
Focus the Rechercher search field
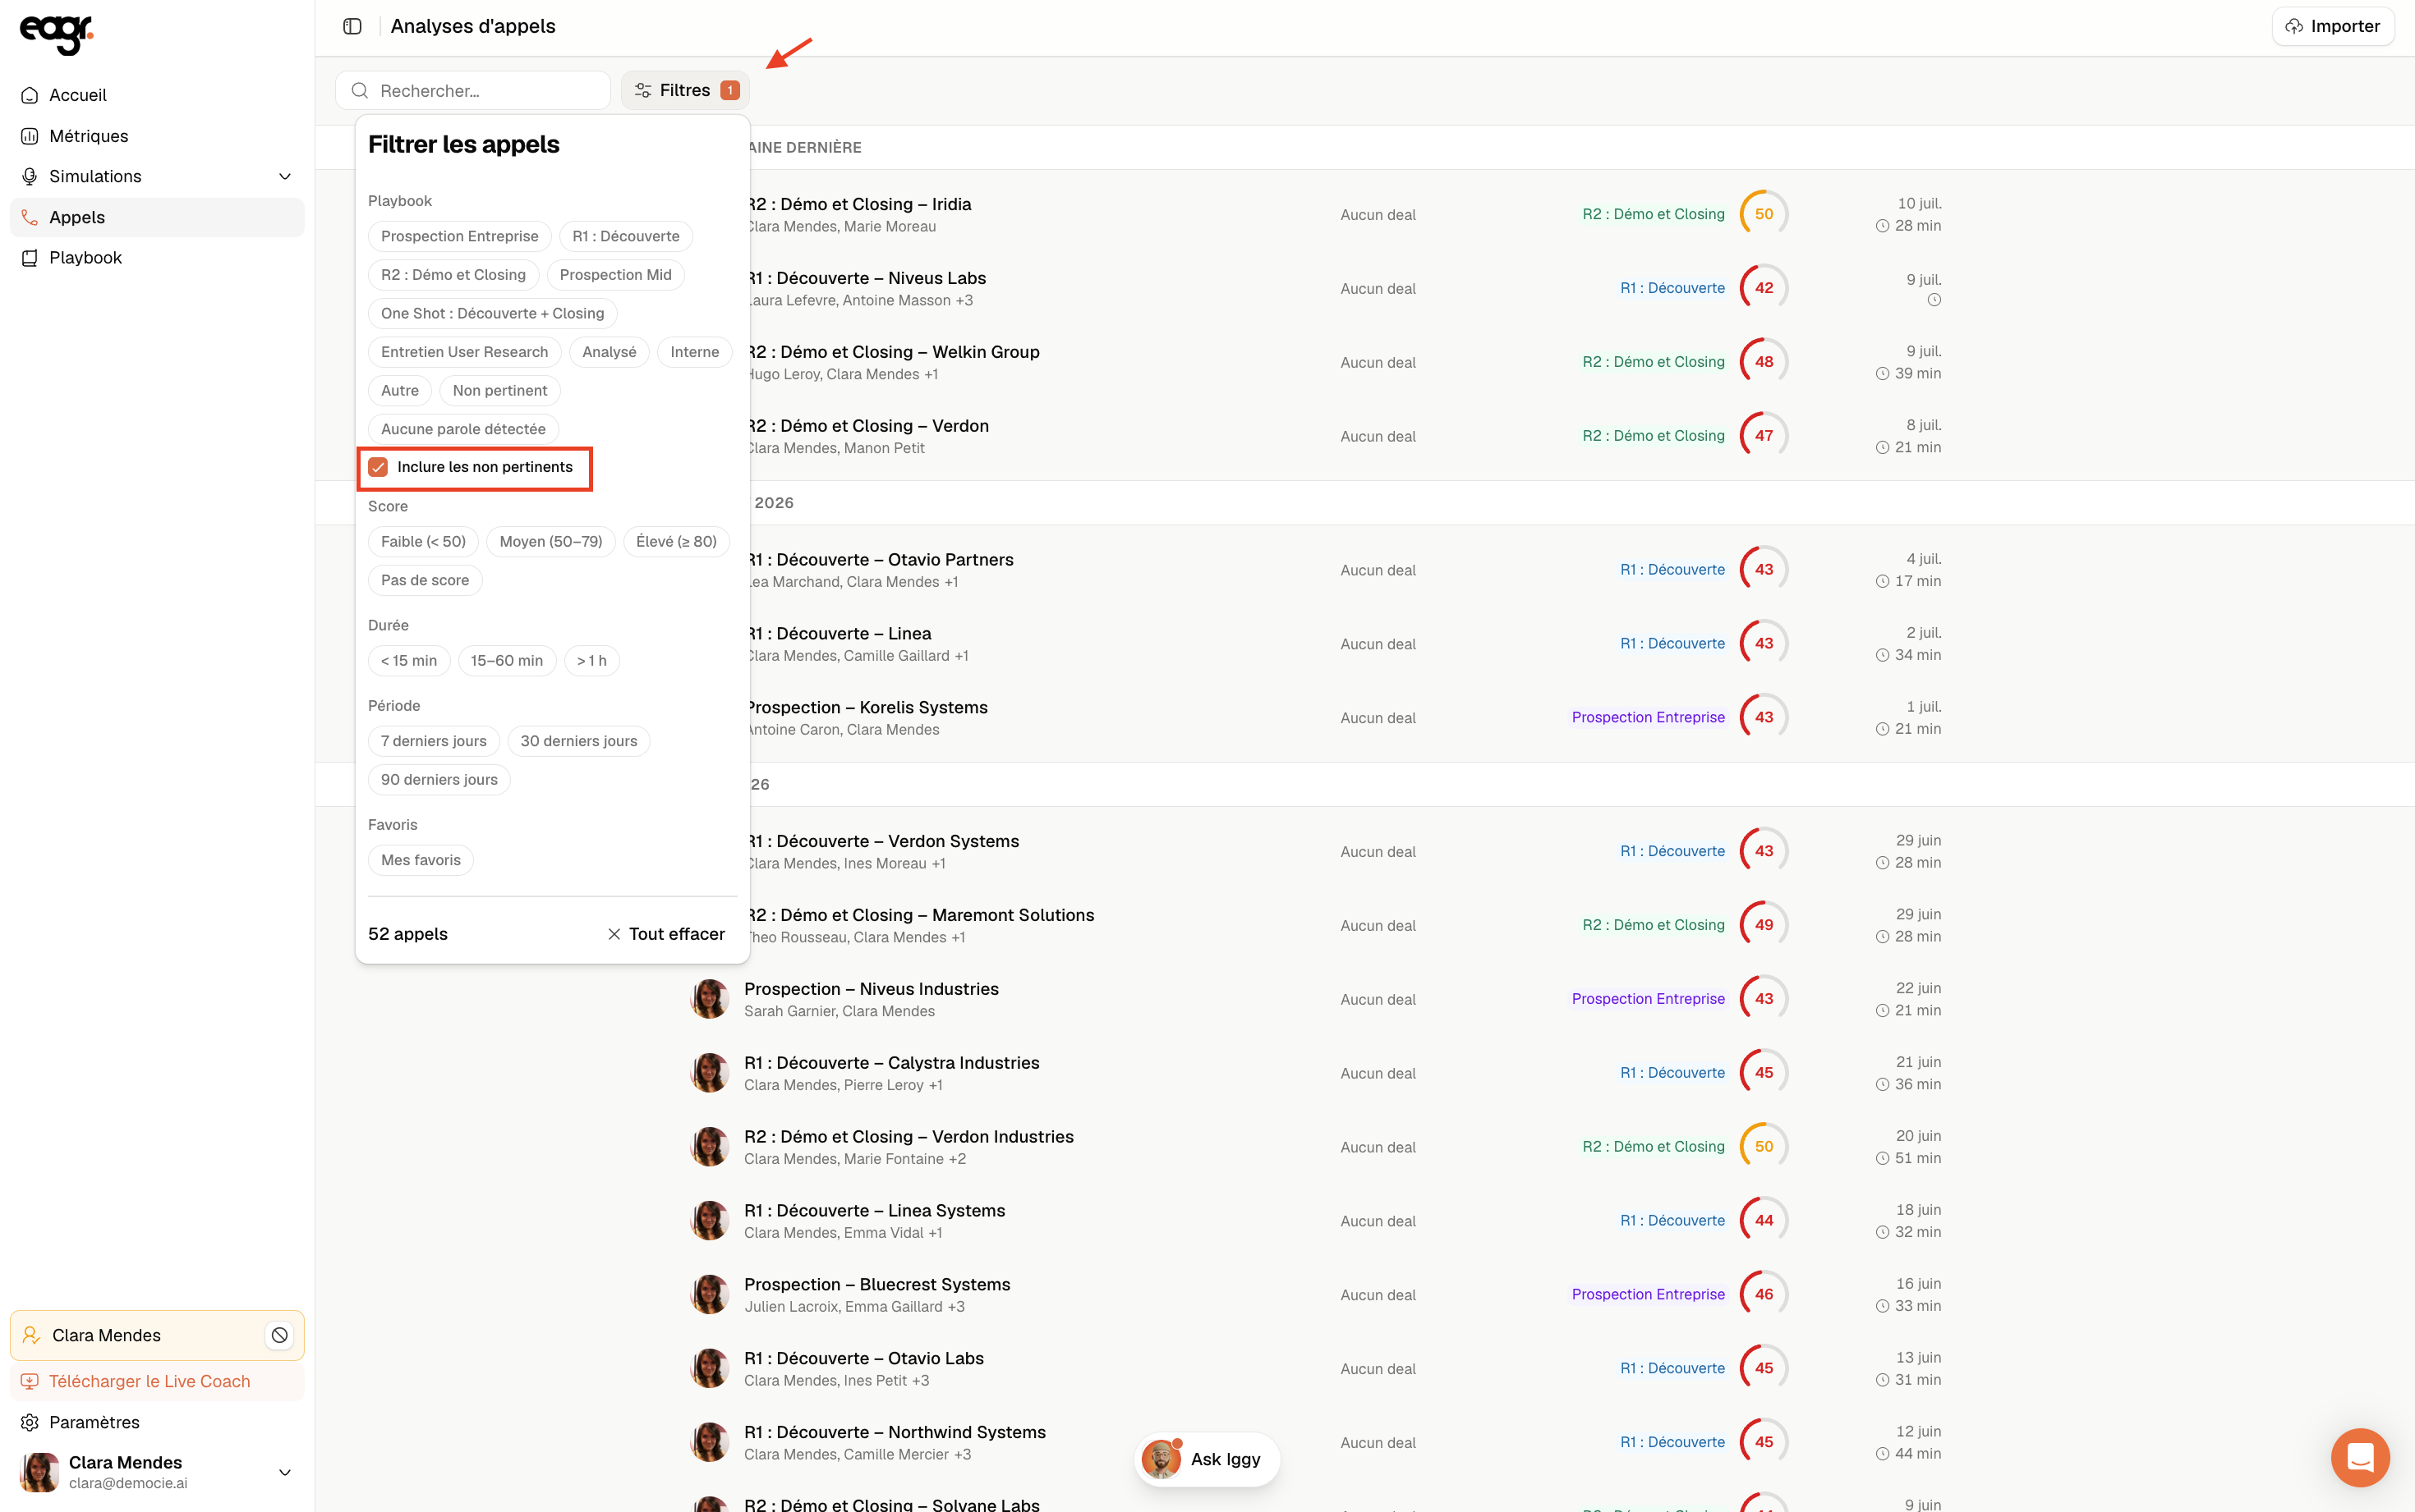[472, 90]
